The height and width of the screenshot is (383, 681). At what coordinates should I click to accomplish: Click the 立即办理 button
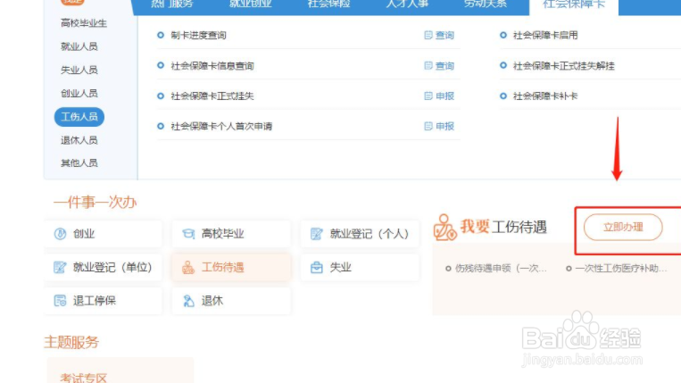point(623,227)
